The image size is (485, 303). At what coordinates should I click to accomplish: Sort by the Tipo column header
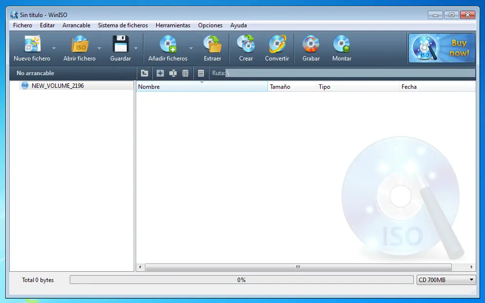pyautogui.click(x=358, y=86)
